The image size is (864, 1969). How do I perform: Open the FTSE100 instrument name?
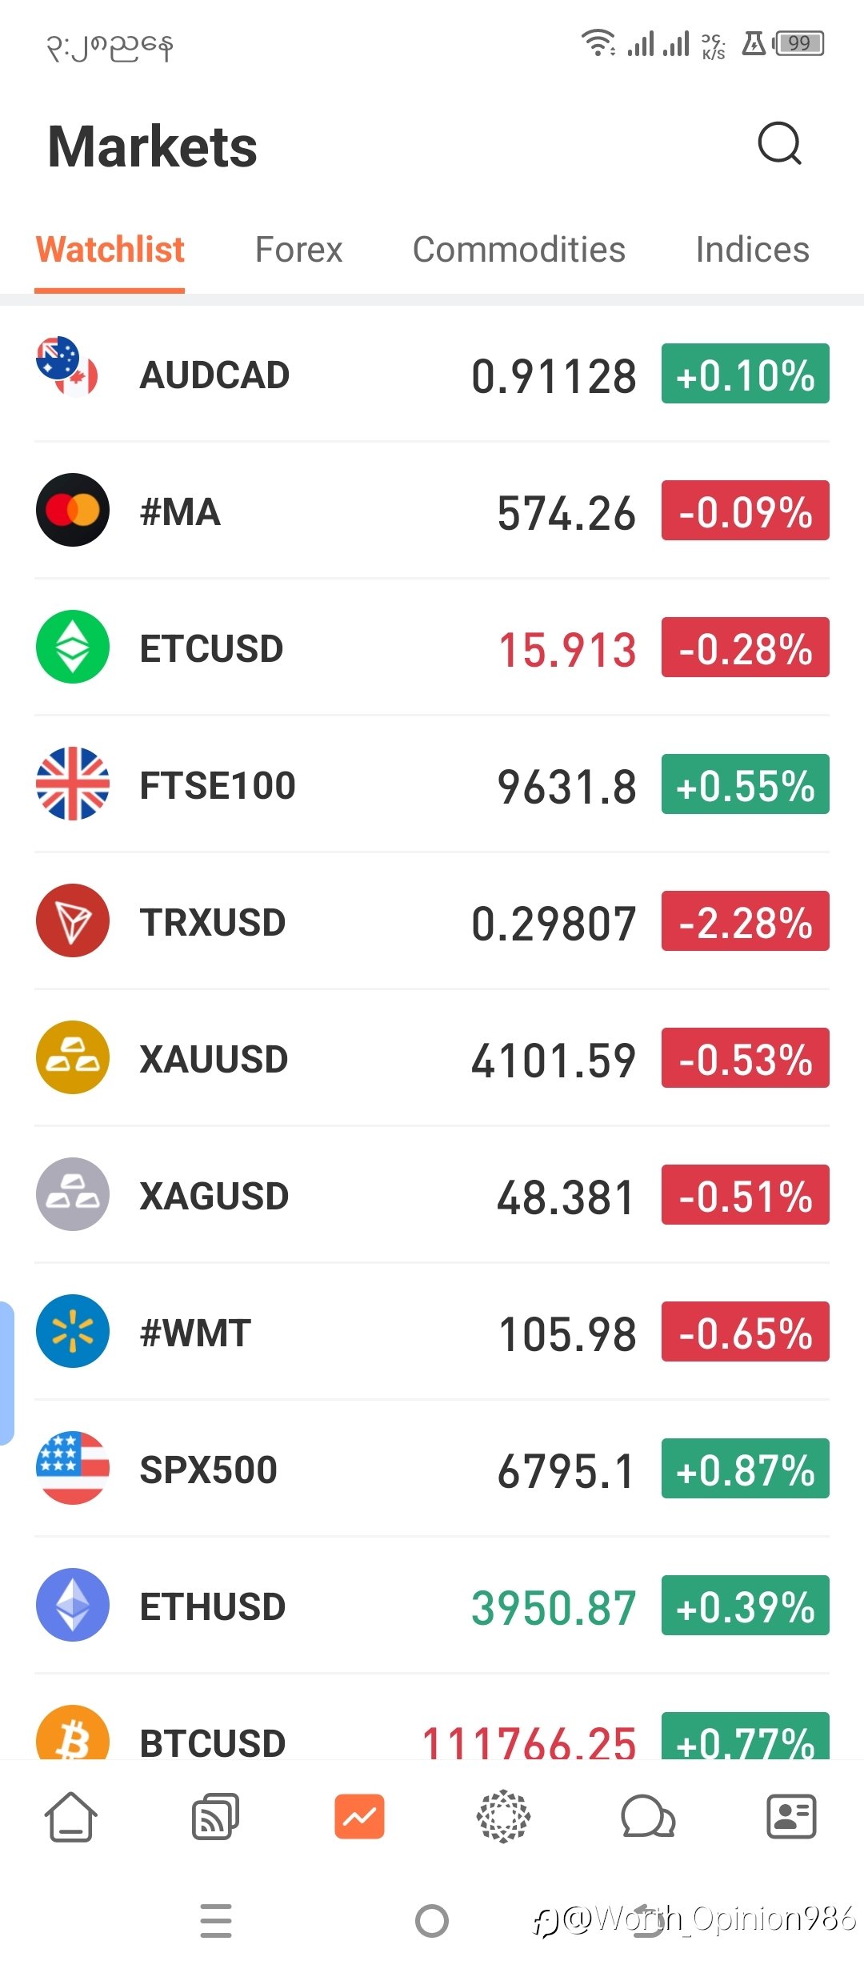pos(218,785)
